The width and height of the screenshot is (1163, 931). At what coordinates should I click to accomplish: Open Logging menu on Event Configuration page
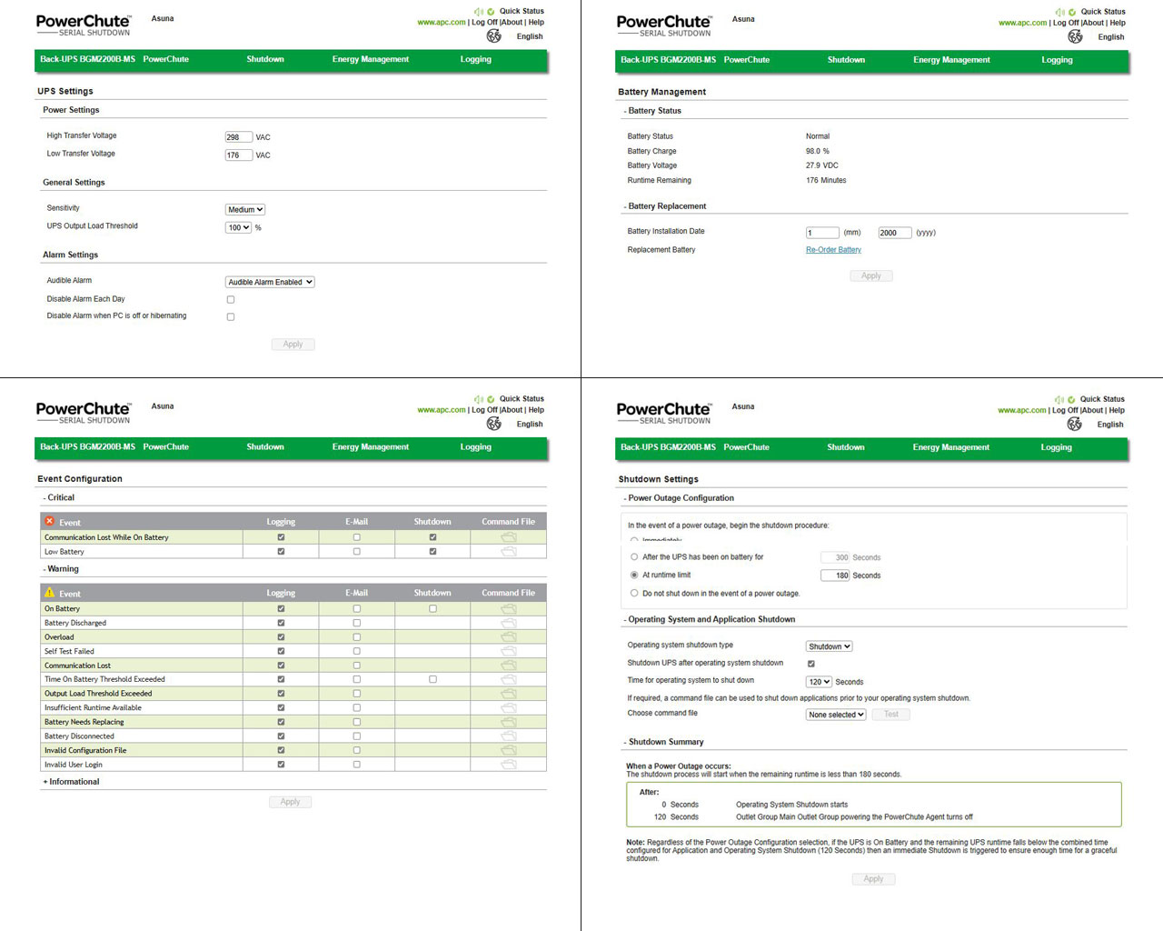coord(475,447)
